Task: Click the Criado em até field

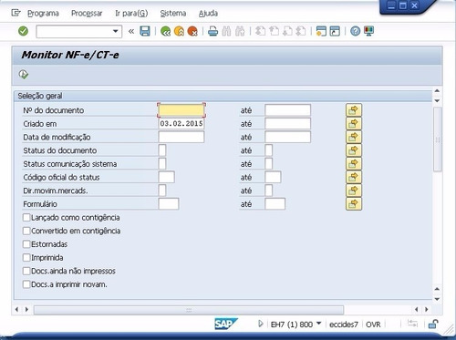Action: click(x=287, y=123)
